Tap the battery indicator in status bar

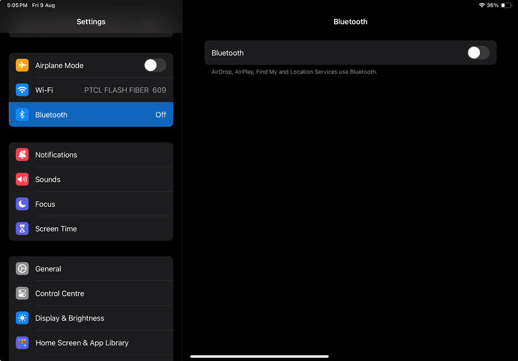click(506, 5)
